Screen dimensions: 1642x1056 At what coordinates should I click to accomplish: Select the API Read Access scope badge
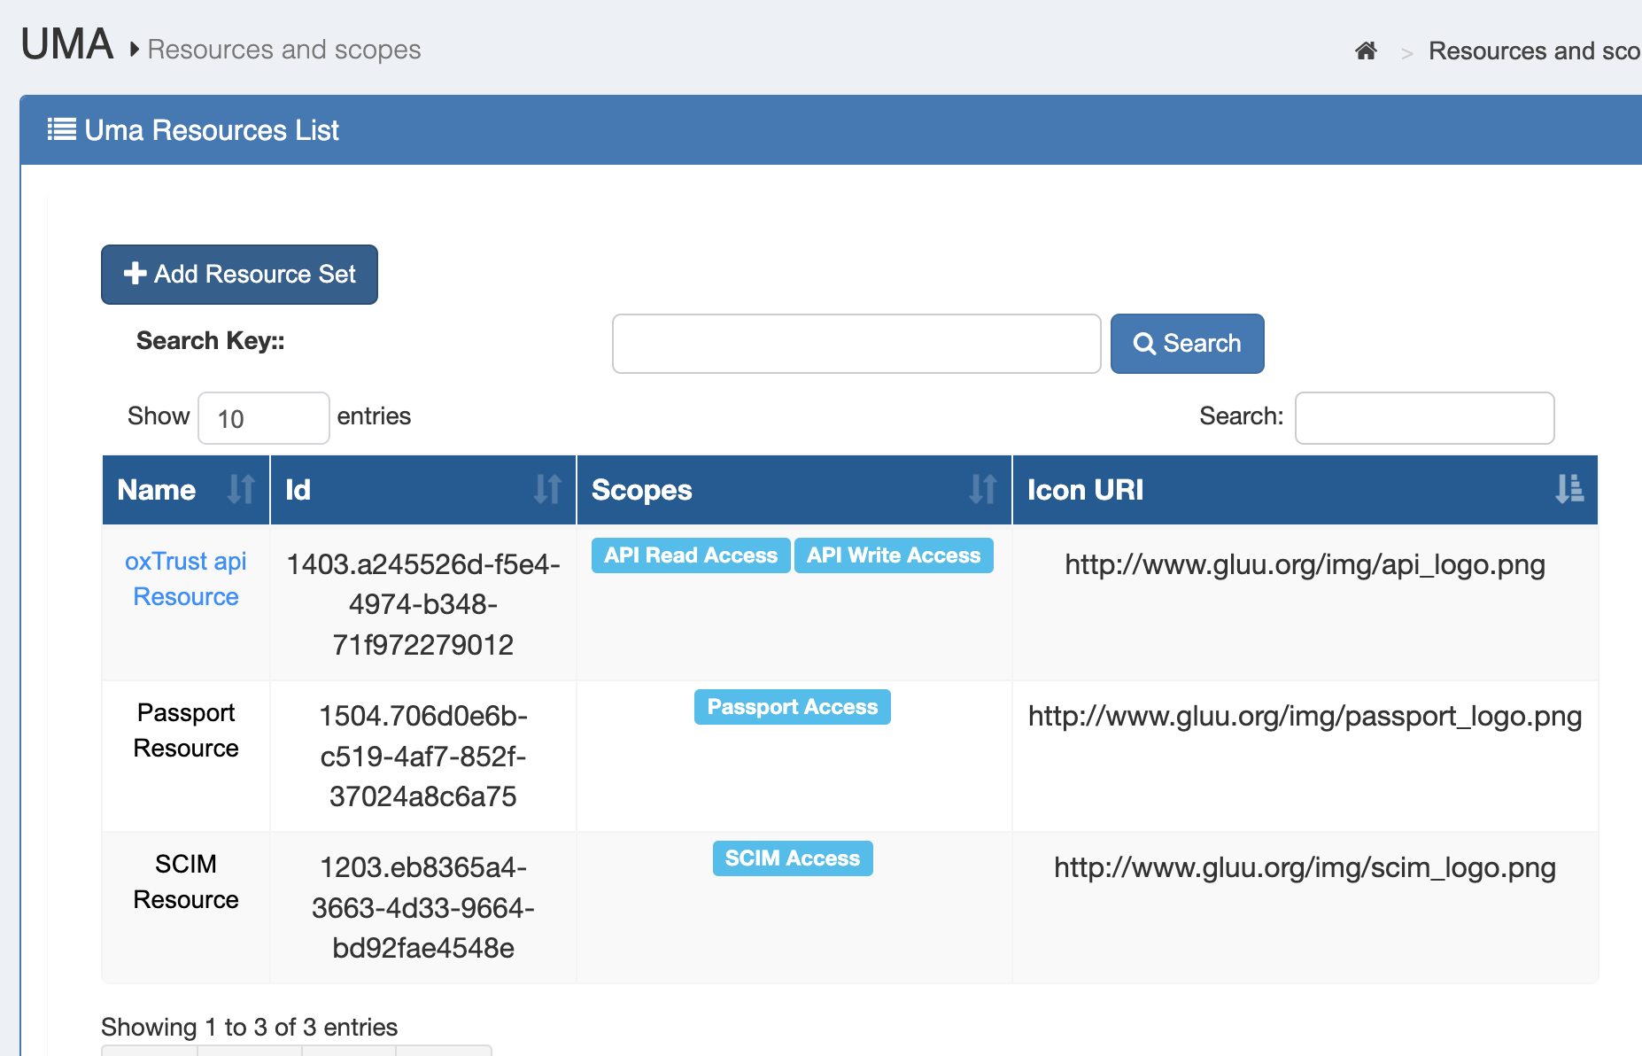pos(690,555)
